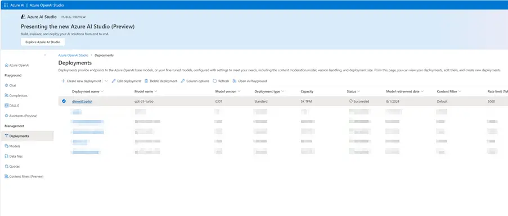Image resolution: width=508 pixels, height=216 pixels.
Task: Click the Standard deployment type cell
Action: click(261, 101)
